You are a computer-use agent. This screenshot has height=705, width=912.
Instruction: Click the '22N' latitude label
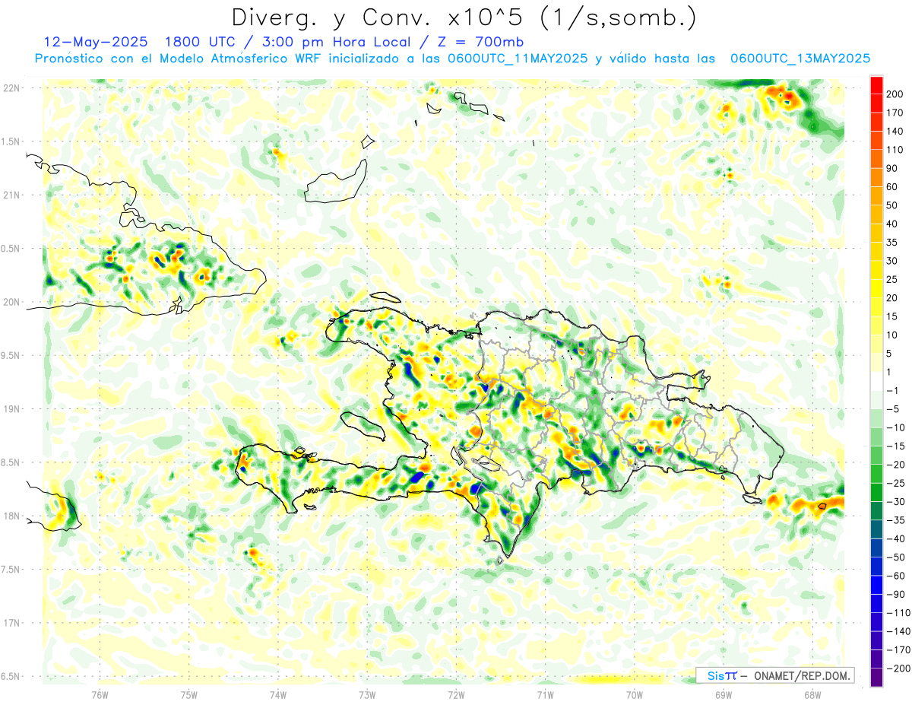(x=11, y=88)
